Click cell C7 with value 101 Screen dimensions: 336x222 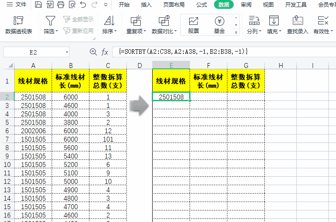tap(108, 139)
